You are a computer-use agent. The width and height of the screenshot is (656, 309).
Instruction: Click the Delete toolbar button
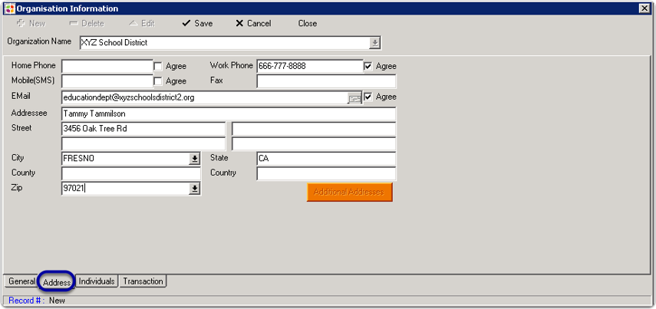[86, 24]
